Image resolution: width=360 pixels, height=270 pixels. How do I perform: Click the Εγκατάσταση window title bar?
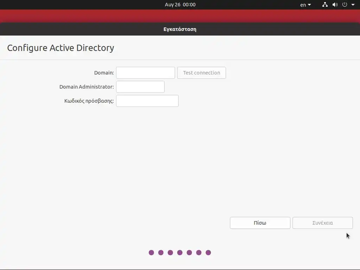(180, 29)
